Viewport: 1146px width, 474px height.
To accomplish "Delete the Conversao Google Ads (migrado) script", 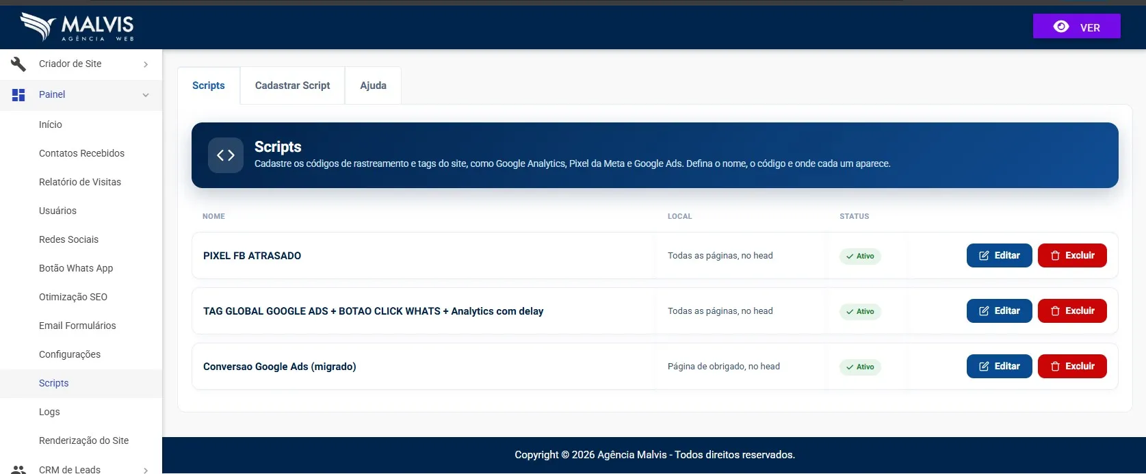I will (1072, 367).
